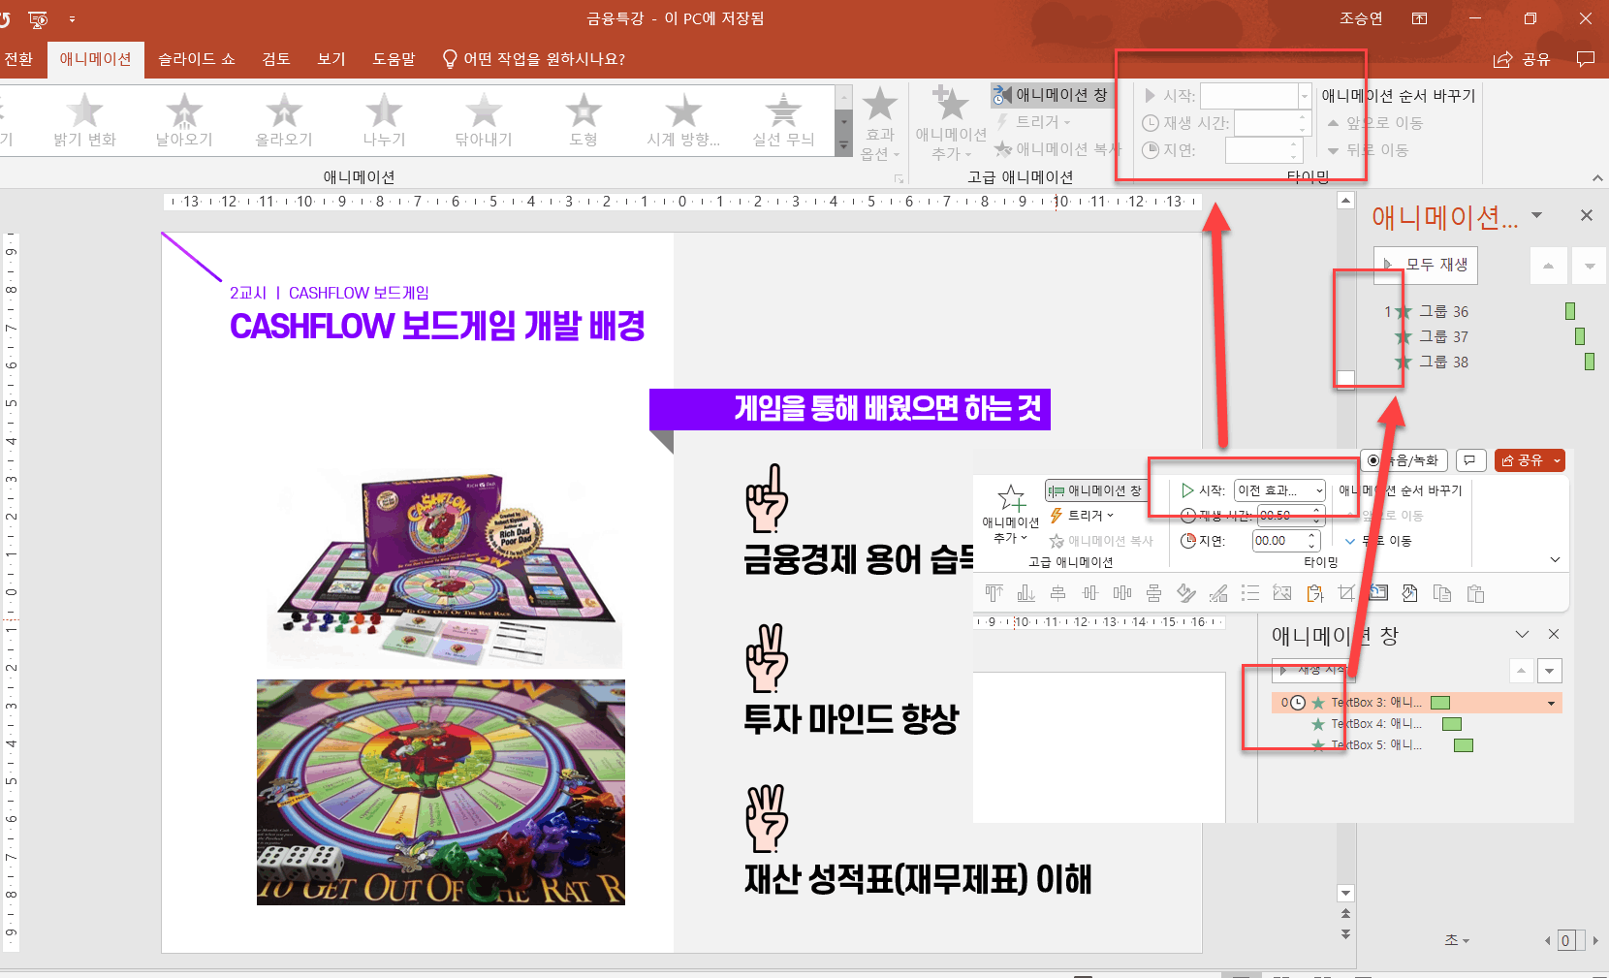Click the 애니메이션 추가 star icon
Viewport: 1609px width, 978px height.
coord(950,103)
